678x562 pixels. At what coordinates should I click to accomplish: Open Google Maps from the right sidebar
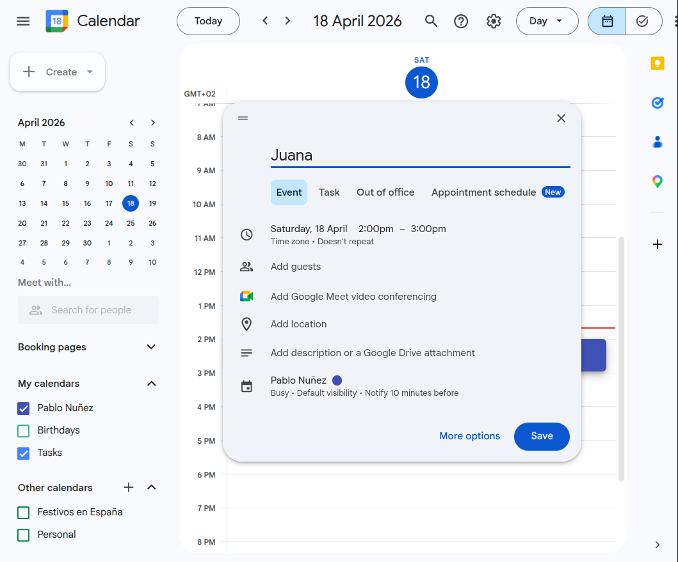[658, 181]
